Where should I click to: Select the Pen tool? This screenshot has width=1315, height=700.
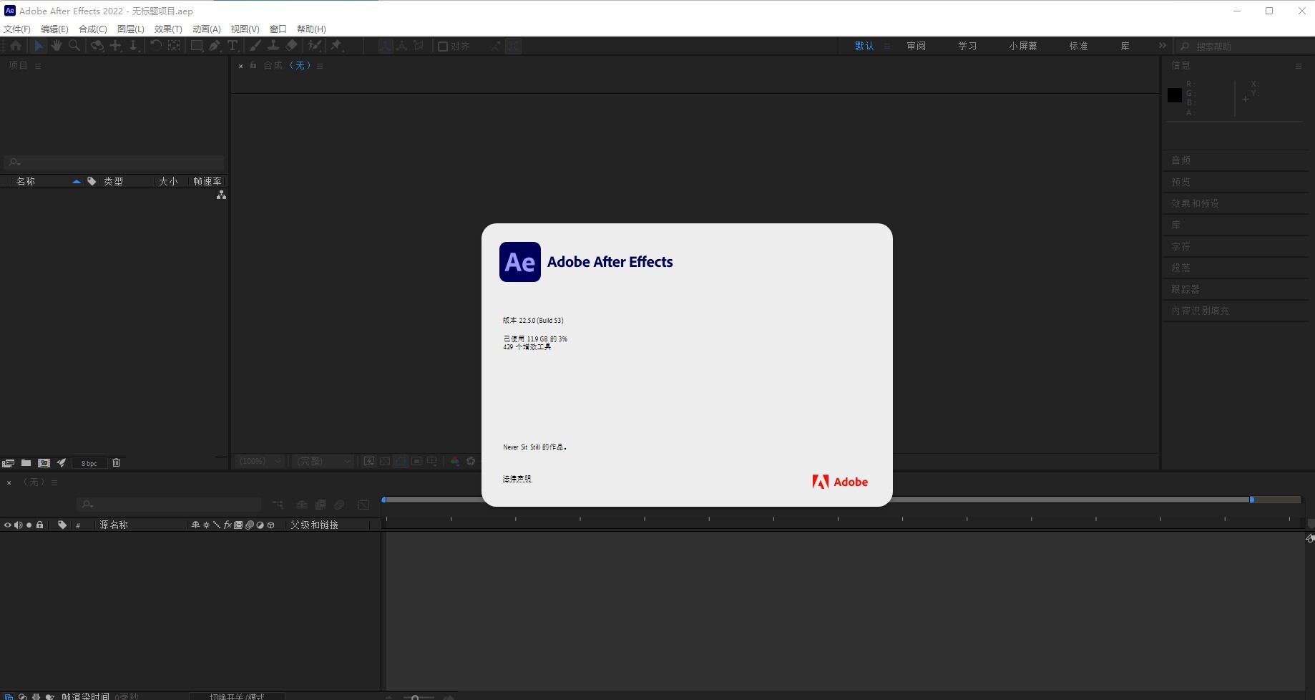tap(215, 45)
